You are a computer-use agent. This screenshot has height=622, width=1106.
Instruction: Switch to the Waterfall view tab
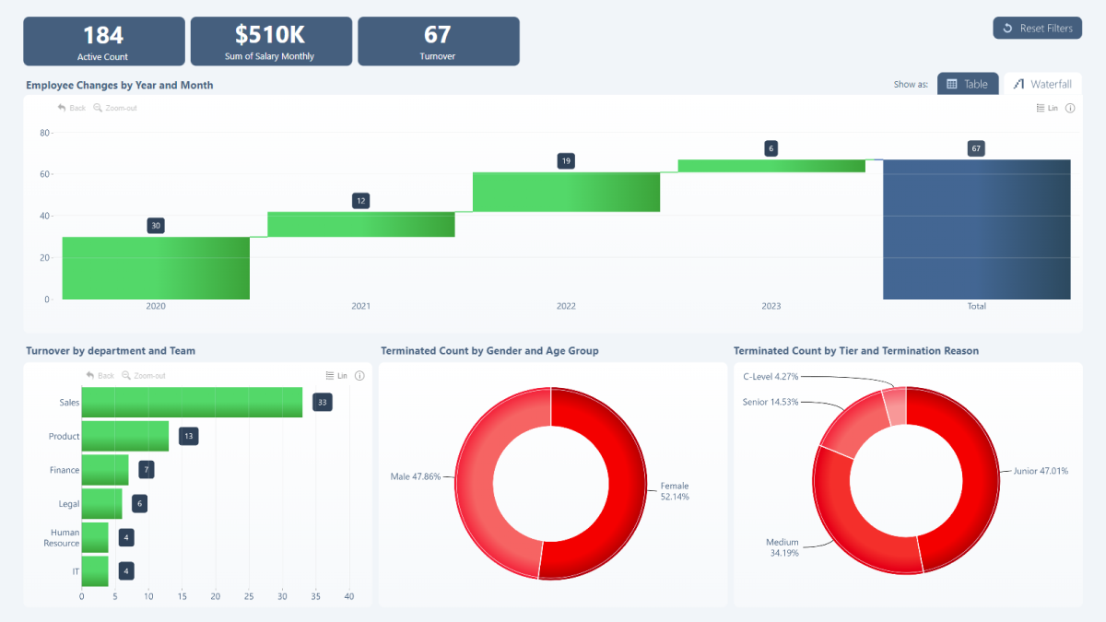pyautogui.click(x=1042, y=84)
